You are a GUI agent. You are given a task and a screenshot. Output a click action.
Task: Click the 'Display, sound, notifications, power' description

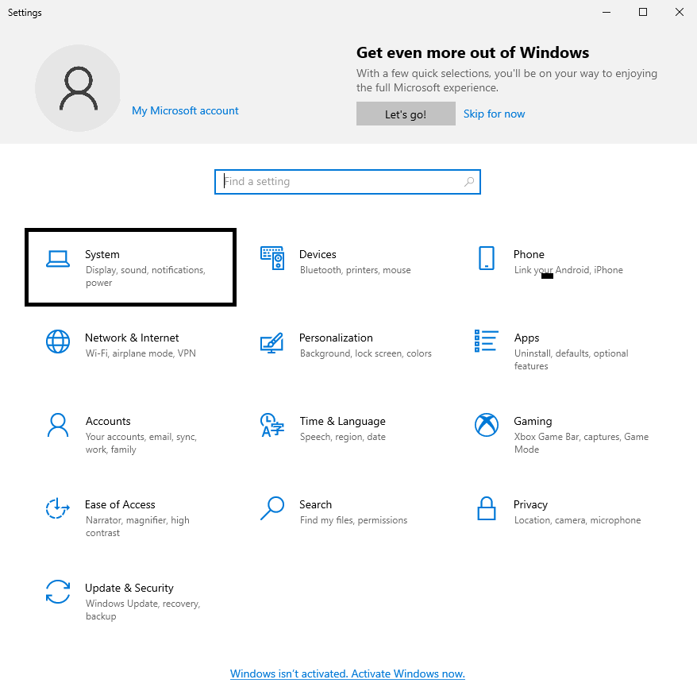(x=145, y=276)
